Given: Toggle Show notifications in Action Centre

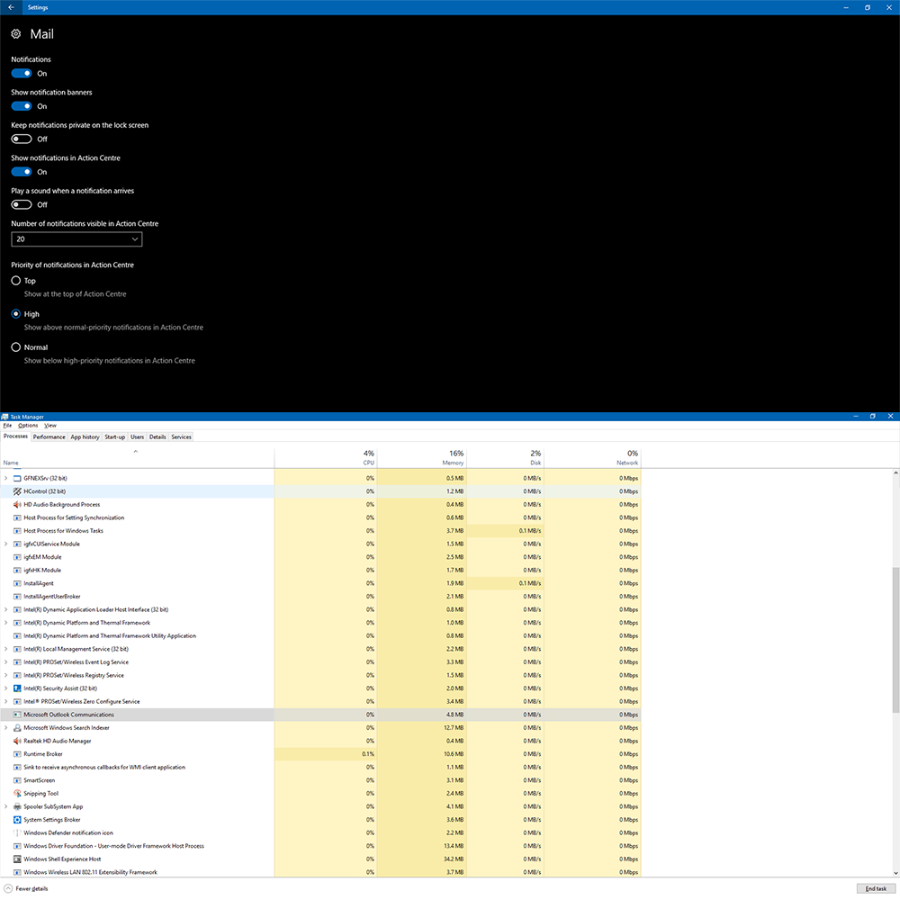Looking at the screenshot, I should (x=22, y=172).
